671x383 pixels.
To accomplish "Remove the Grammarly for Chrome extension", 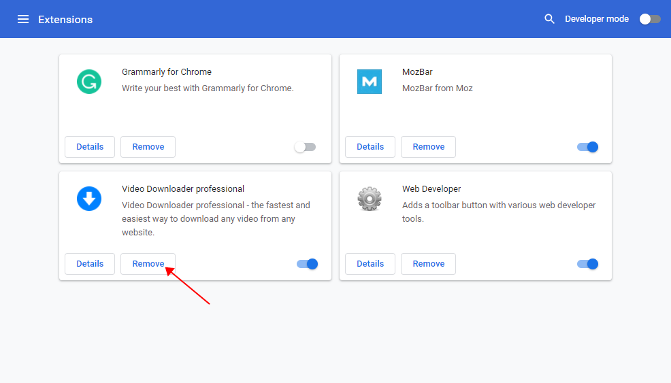I will point(148,147).
